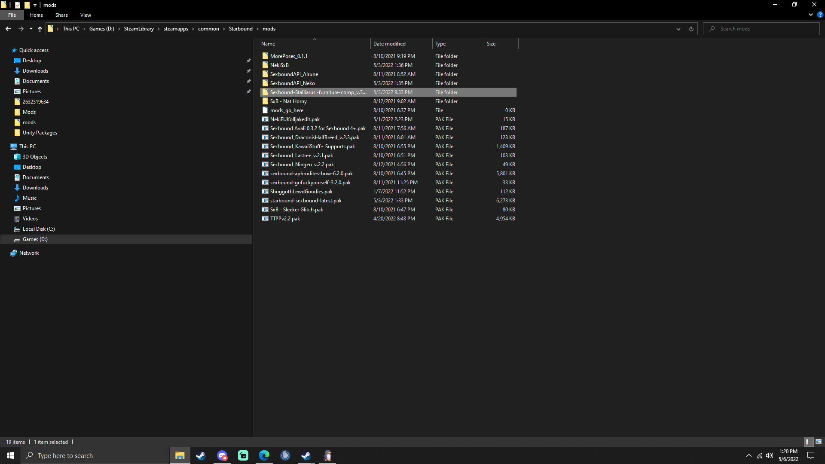Open notification center icon
825x464 pixels.
(811, 455)
